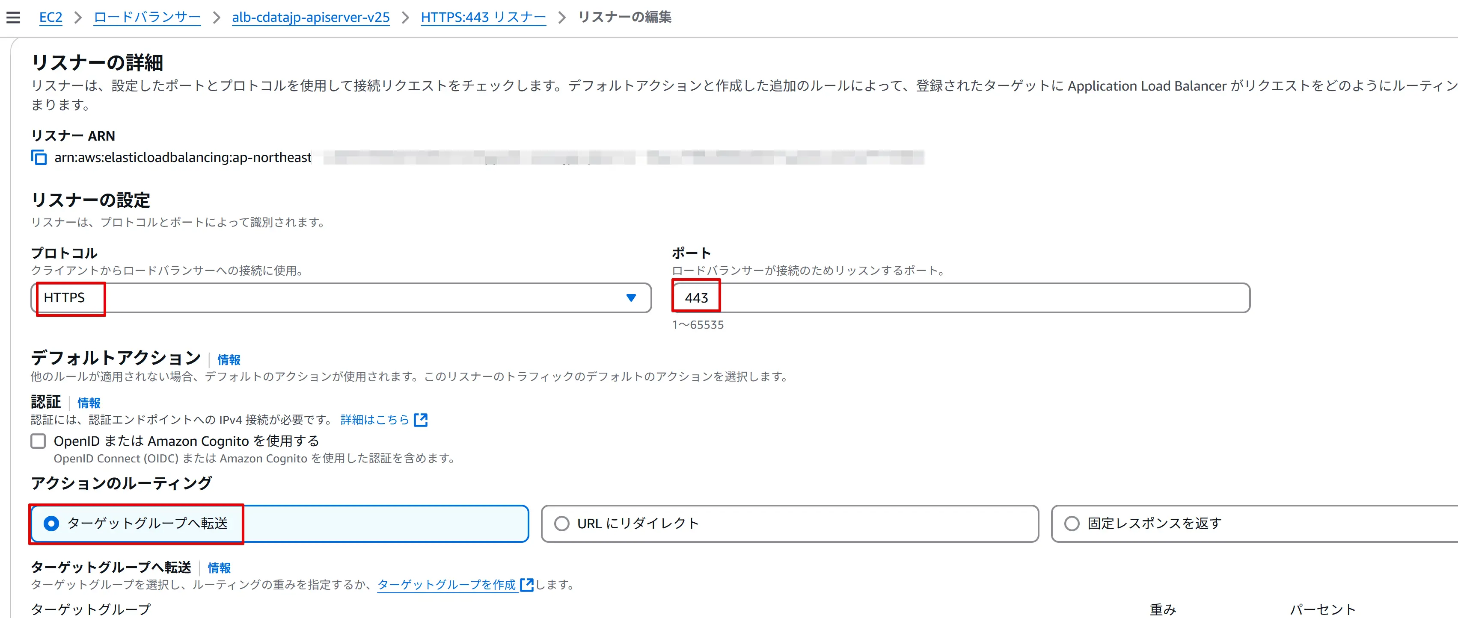Image resolution: width=1458 pixels, height=618 pixels.
Task: Show 認証 情報 help
Action: point(88,403)
